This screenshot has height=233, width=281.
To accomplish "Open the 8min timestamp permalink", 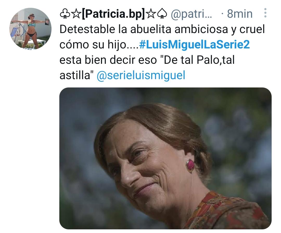I will point(240,14).
